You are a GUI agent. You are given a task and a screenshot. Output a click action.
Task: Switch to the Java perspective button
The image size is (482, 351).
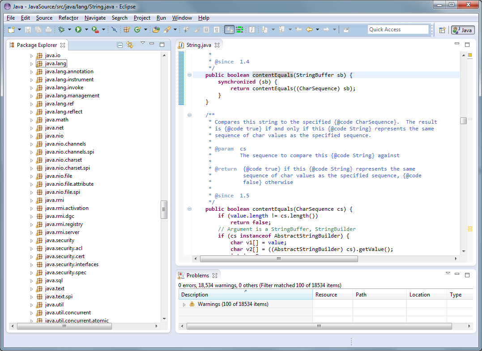coord(463,30)
